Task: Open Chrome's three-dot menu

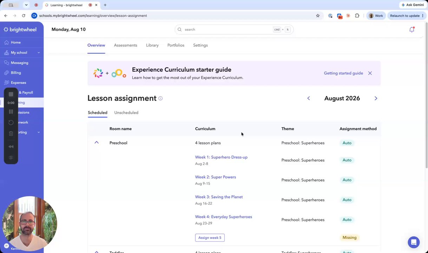Action: coord(423,15)
